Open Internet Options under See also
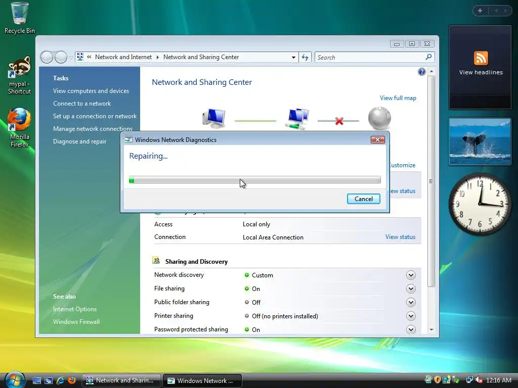Screen dimensions: 518x388 pos(75,309)
